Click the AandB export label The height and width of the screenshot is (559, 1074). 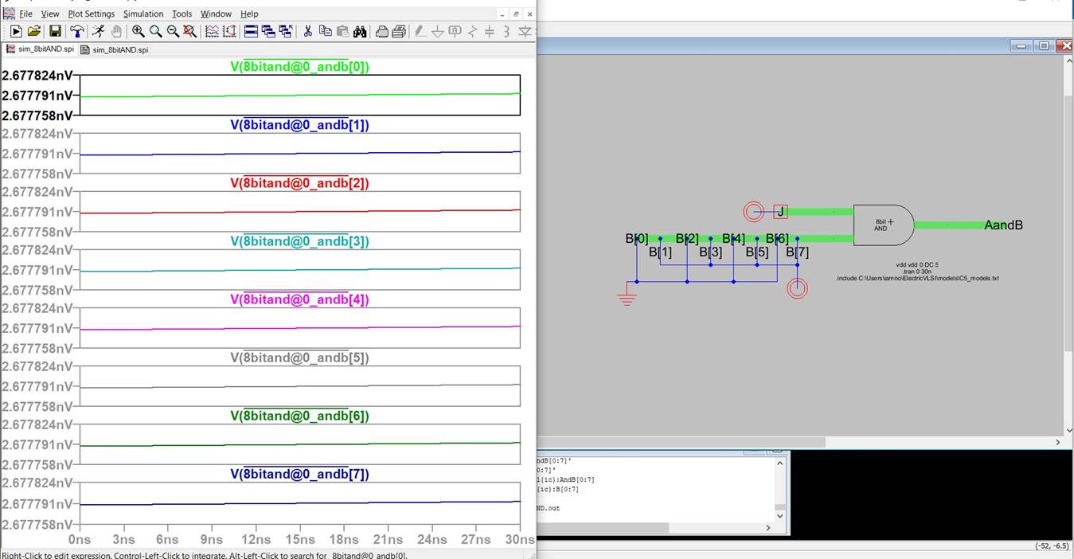pyautogui.click(x=1003, y=225)
